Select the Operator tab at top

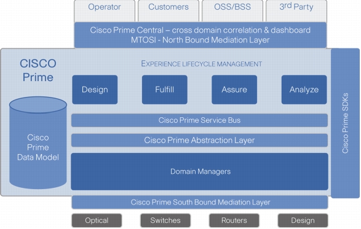105,11
